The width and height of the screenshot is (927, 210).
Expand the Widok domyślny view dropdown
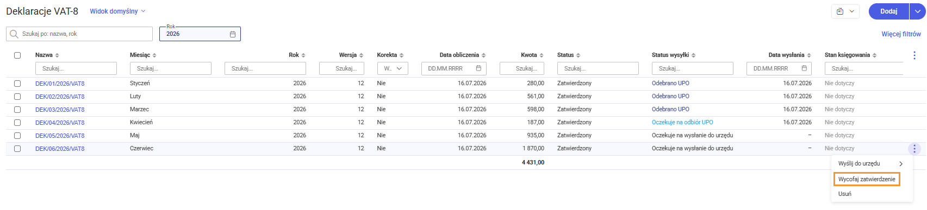(118, 11)
